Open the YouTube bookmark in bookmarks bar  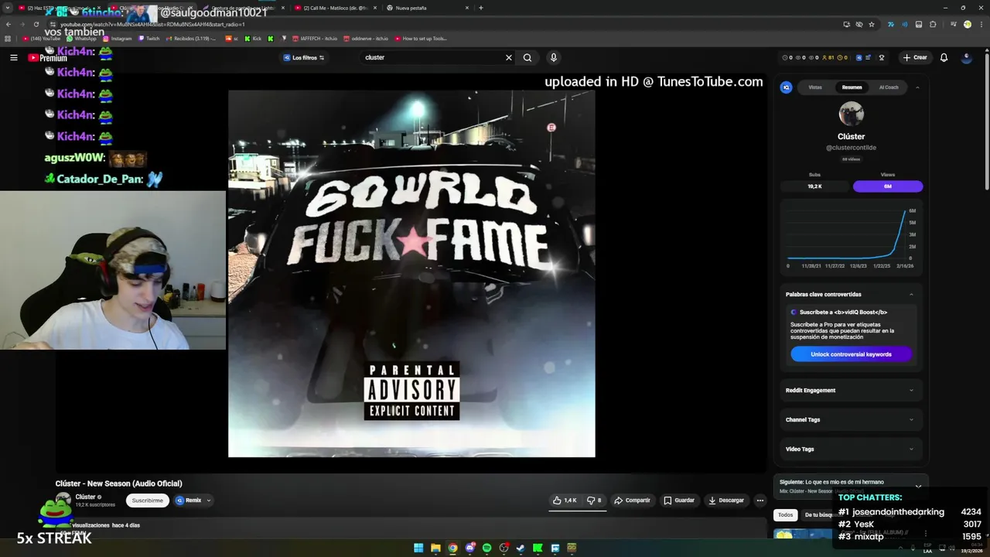click(42, 38)
